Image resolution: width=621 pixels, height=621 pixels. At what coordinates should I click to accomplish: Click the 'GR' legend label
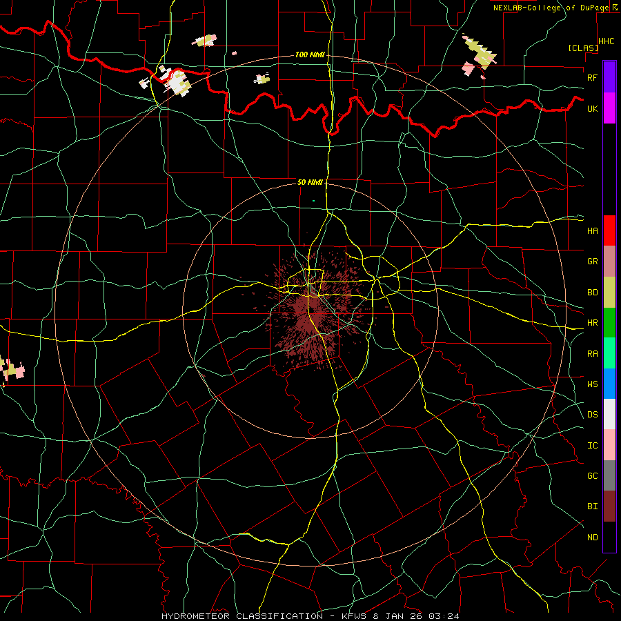coord(593,262)
